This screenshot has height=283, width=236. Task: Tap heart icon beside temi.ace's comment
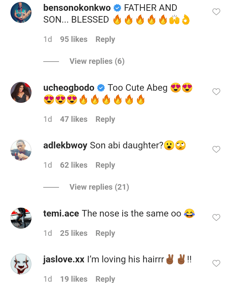click(216, 217)
